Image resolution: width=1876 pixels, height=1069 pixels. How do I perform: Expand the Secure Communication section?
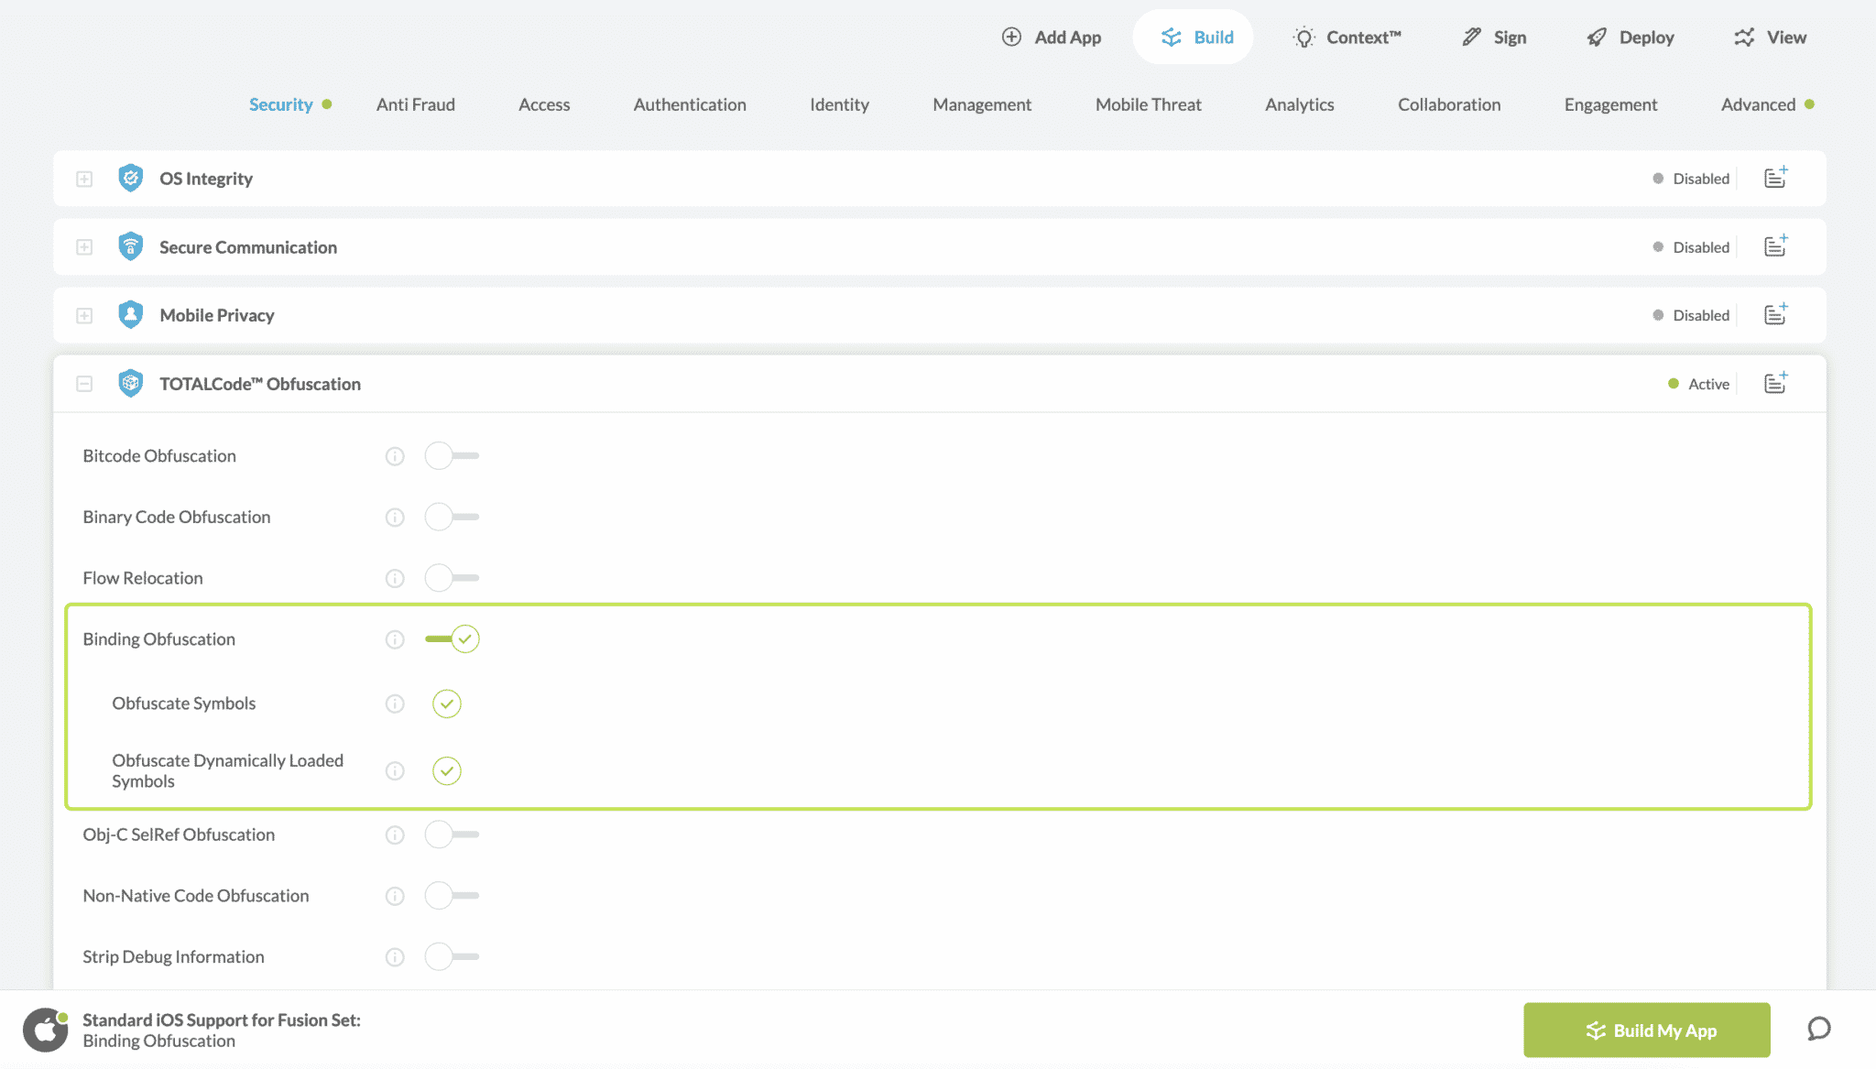(83, 246)
